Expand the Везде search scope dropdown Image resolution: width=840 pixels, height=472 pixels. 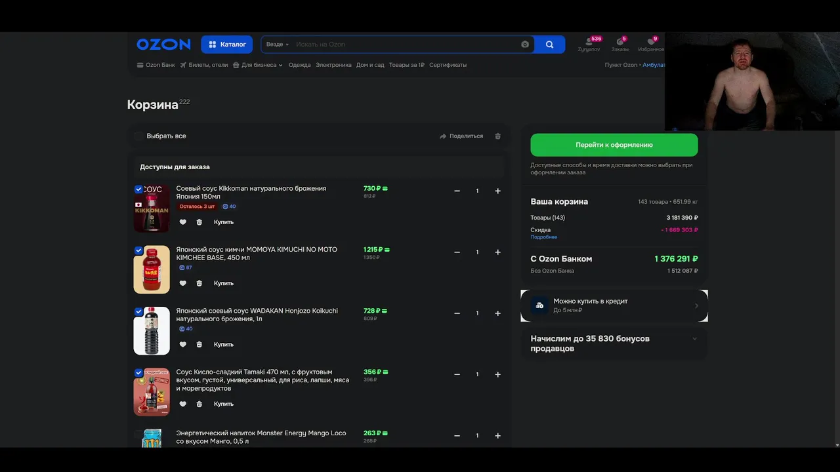[x=277, y=45]
